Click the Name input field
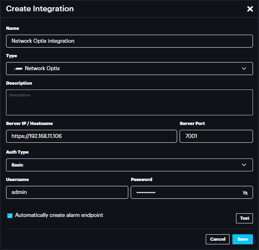 [x=129, y=41]
